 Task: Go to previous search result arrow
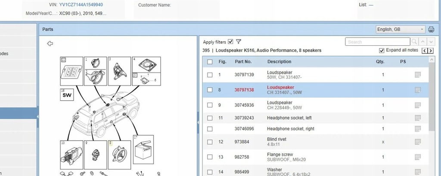[x=423, y=42]
